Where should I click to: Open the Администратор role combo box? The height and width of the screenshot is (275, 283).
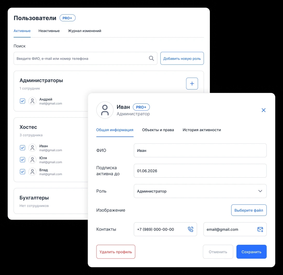tap(200, 191)
